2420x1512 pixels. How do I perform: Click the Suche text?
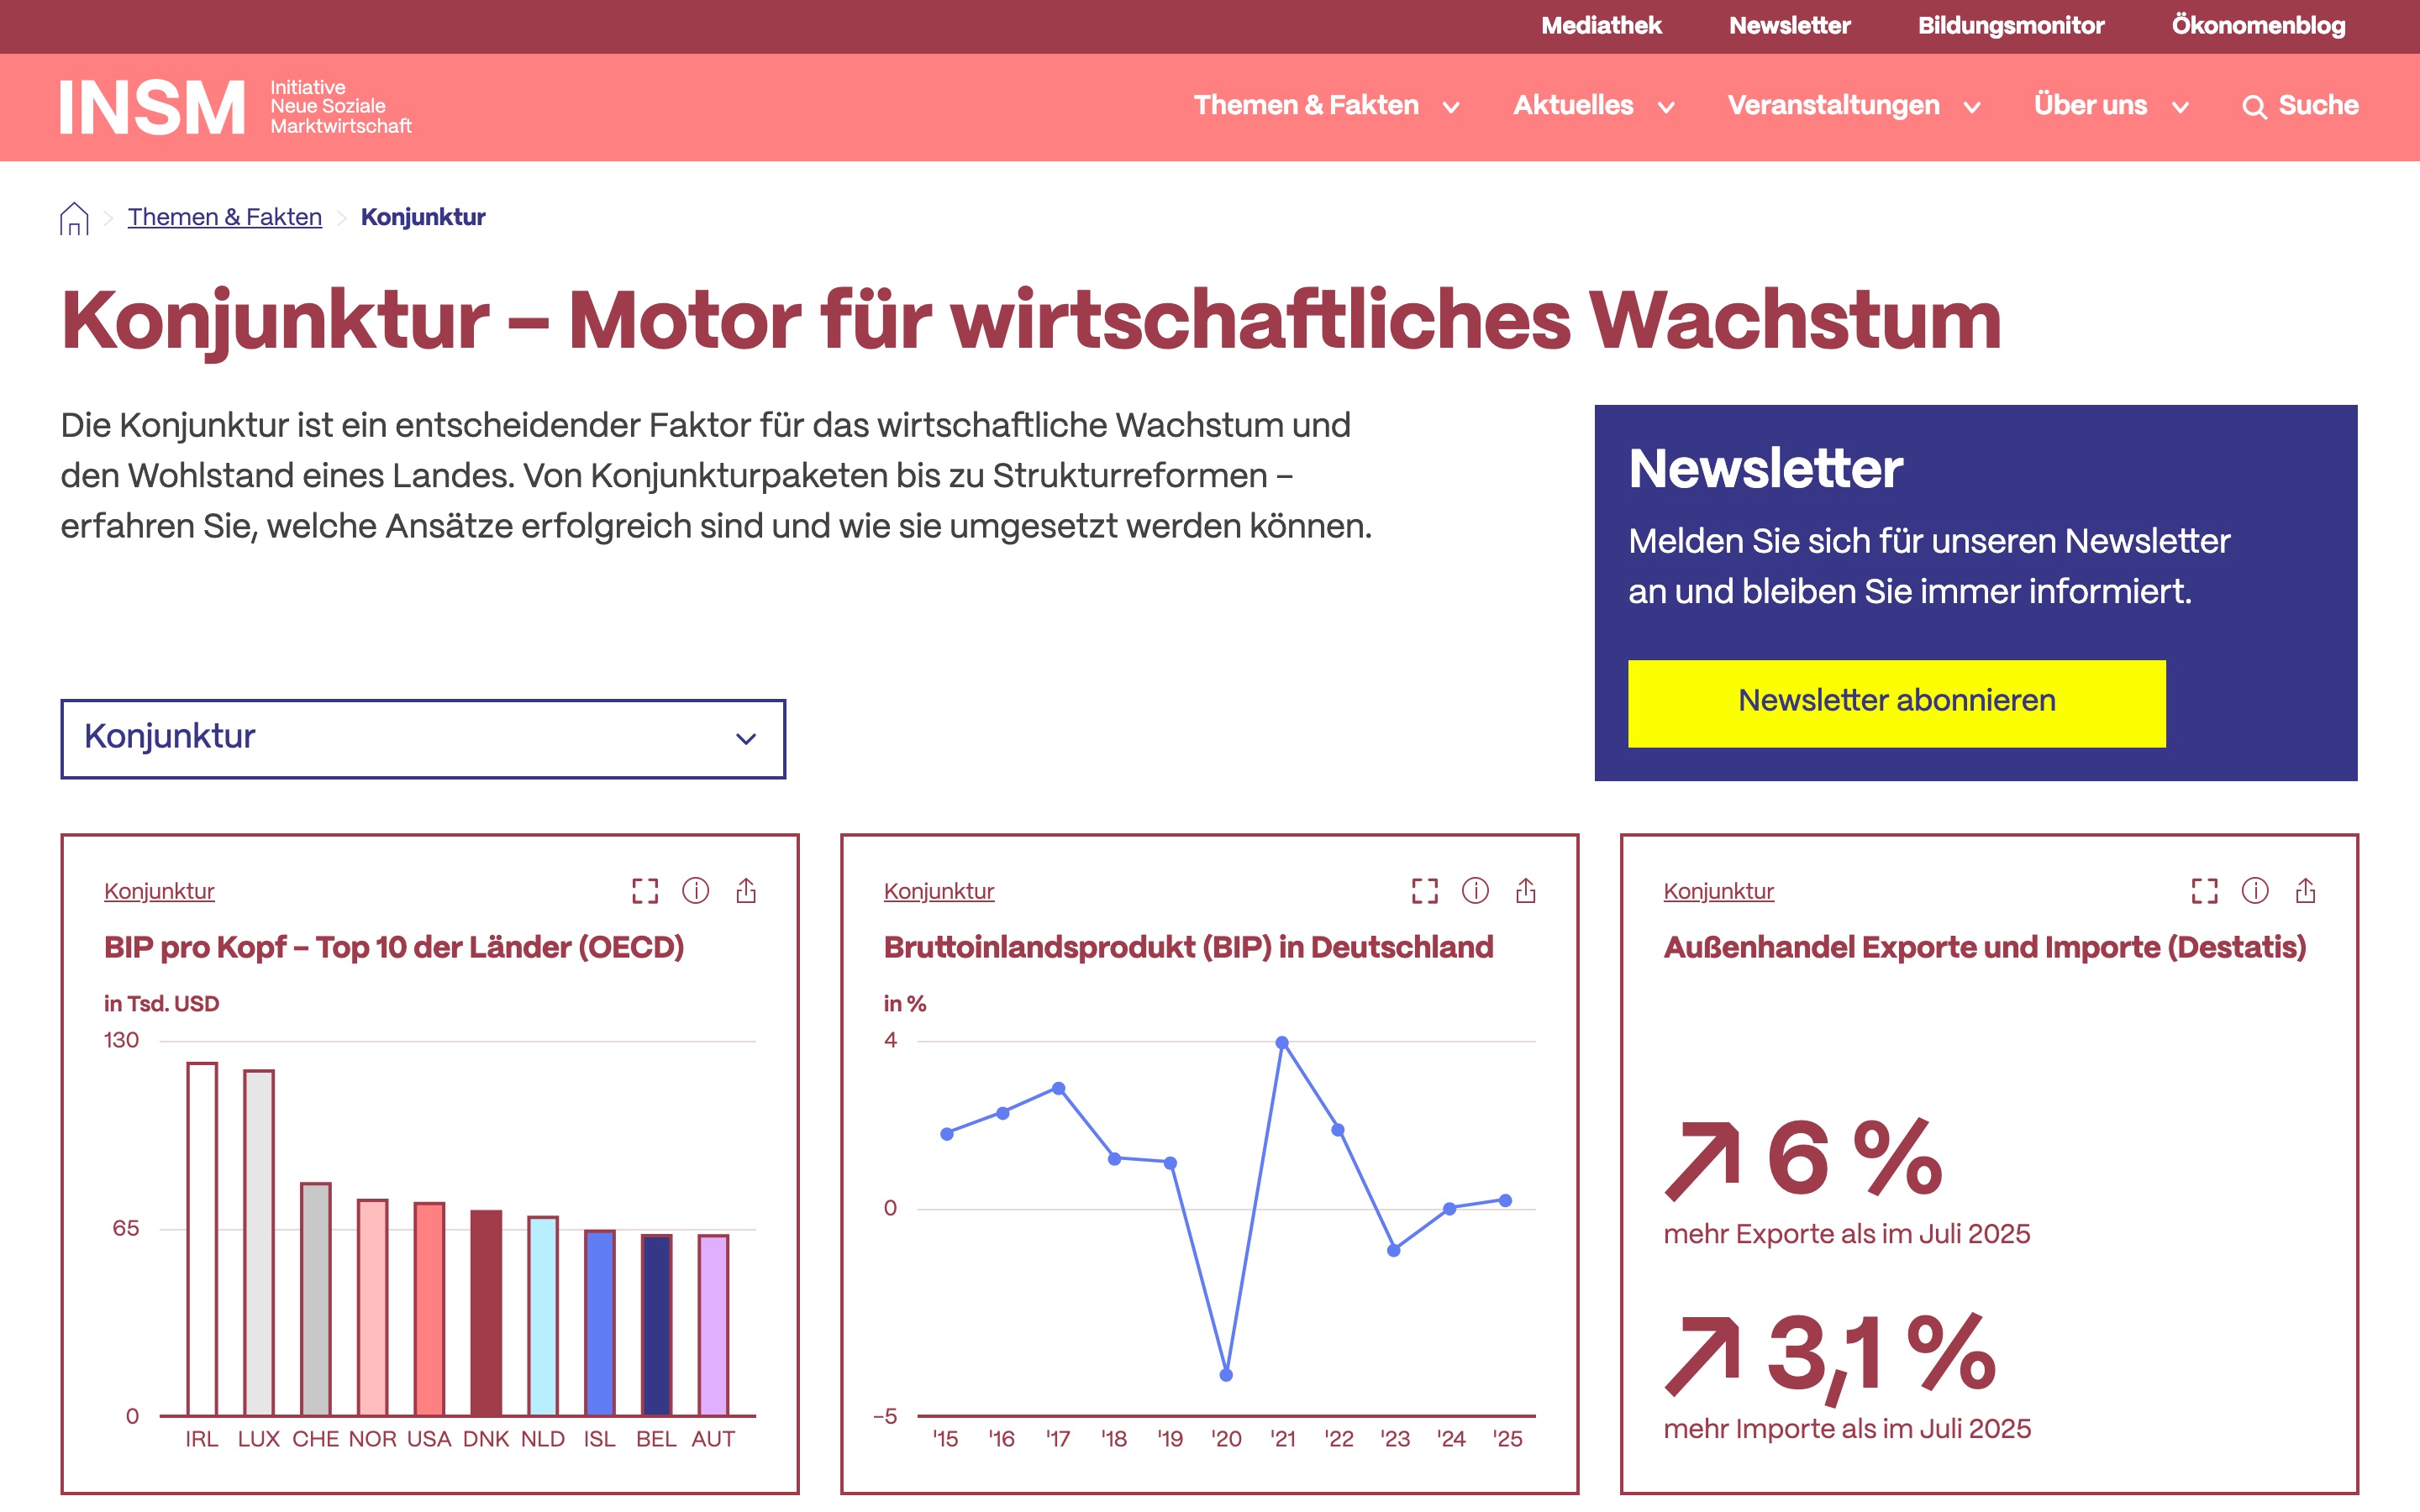click(x=2318, y=106)
